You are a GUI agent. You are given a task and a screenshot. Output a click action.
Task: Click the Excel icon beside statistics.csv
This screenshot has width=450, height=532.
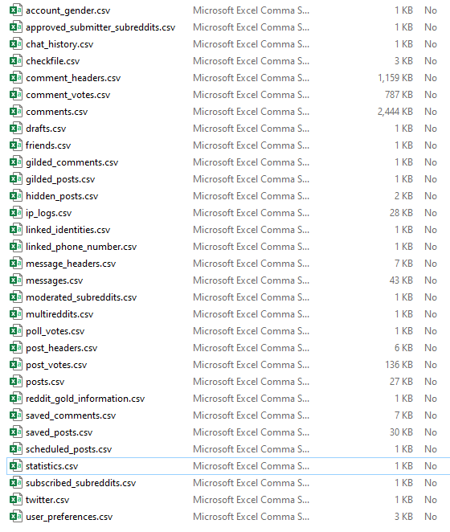point(15,466)
